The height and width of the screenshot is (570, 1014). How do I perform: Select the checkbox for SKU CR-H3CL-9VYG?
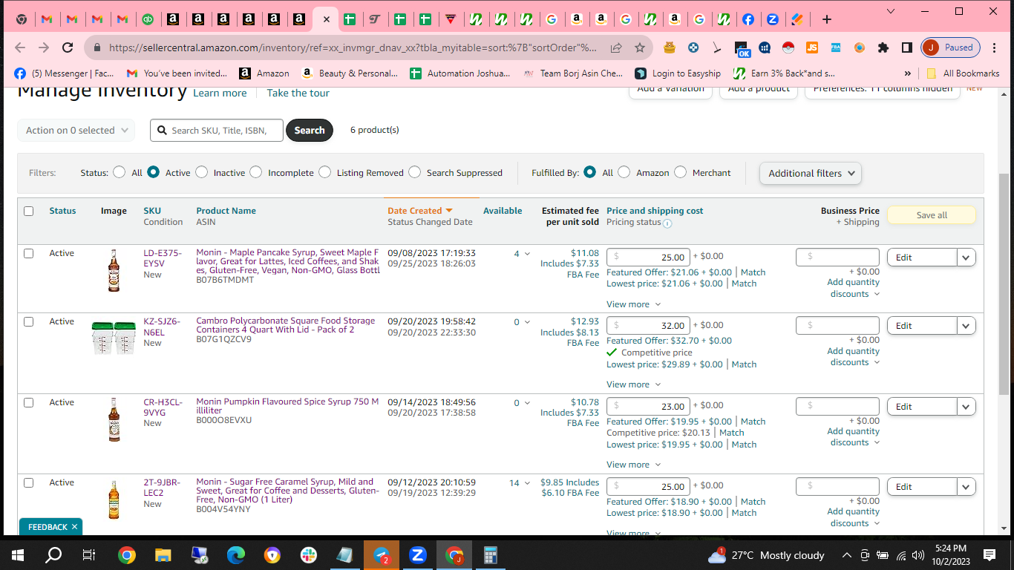click(29, 402)
